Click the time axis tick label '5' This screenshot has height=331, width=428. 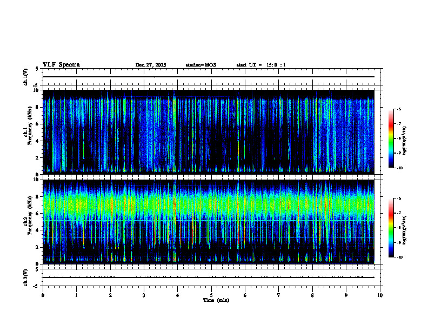211,295
